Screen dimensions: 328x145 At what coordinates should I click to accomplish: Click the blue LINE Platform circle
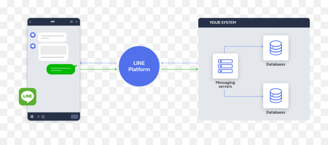[x=139, y=66]
